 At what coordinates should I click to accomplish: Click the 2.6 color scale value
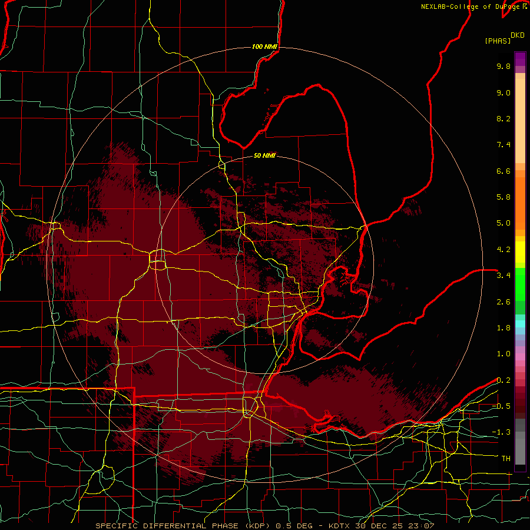(x=503, y=302)
